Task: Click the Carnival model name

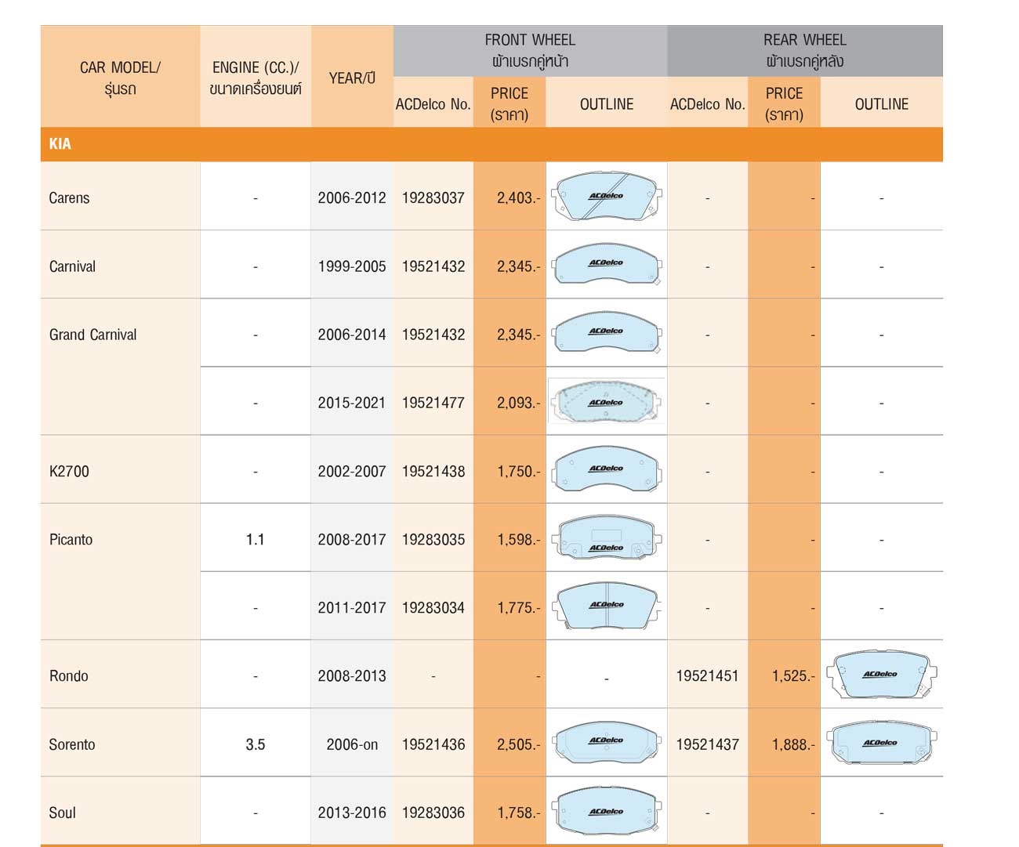Action: pos(72,266)
